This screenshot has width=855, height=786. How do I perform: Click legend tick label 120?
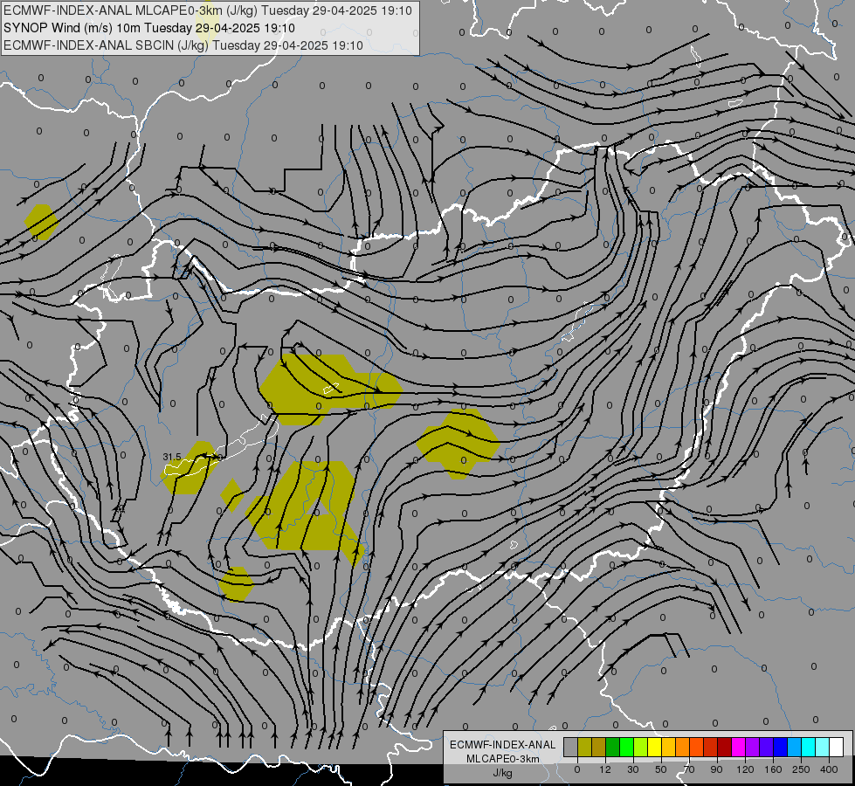745,769
